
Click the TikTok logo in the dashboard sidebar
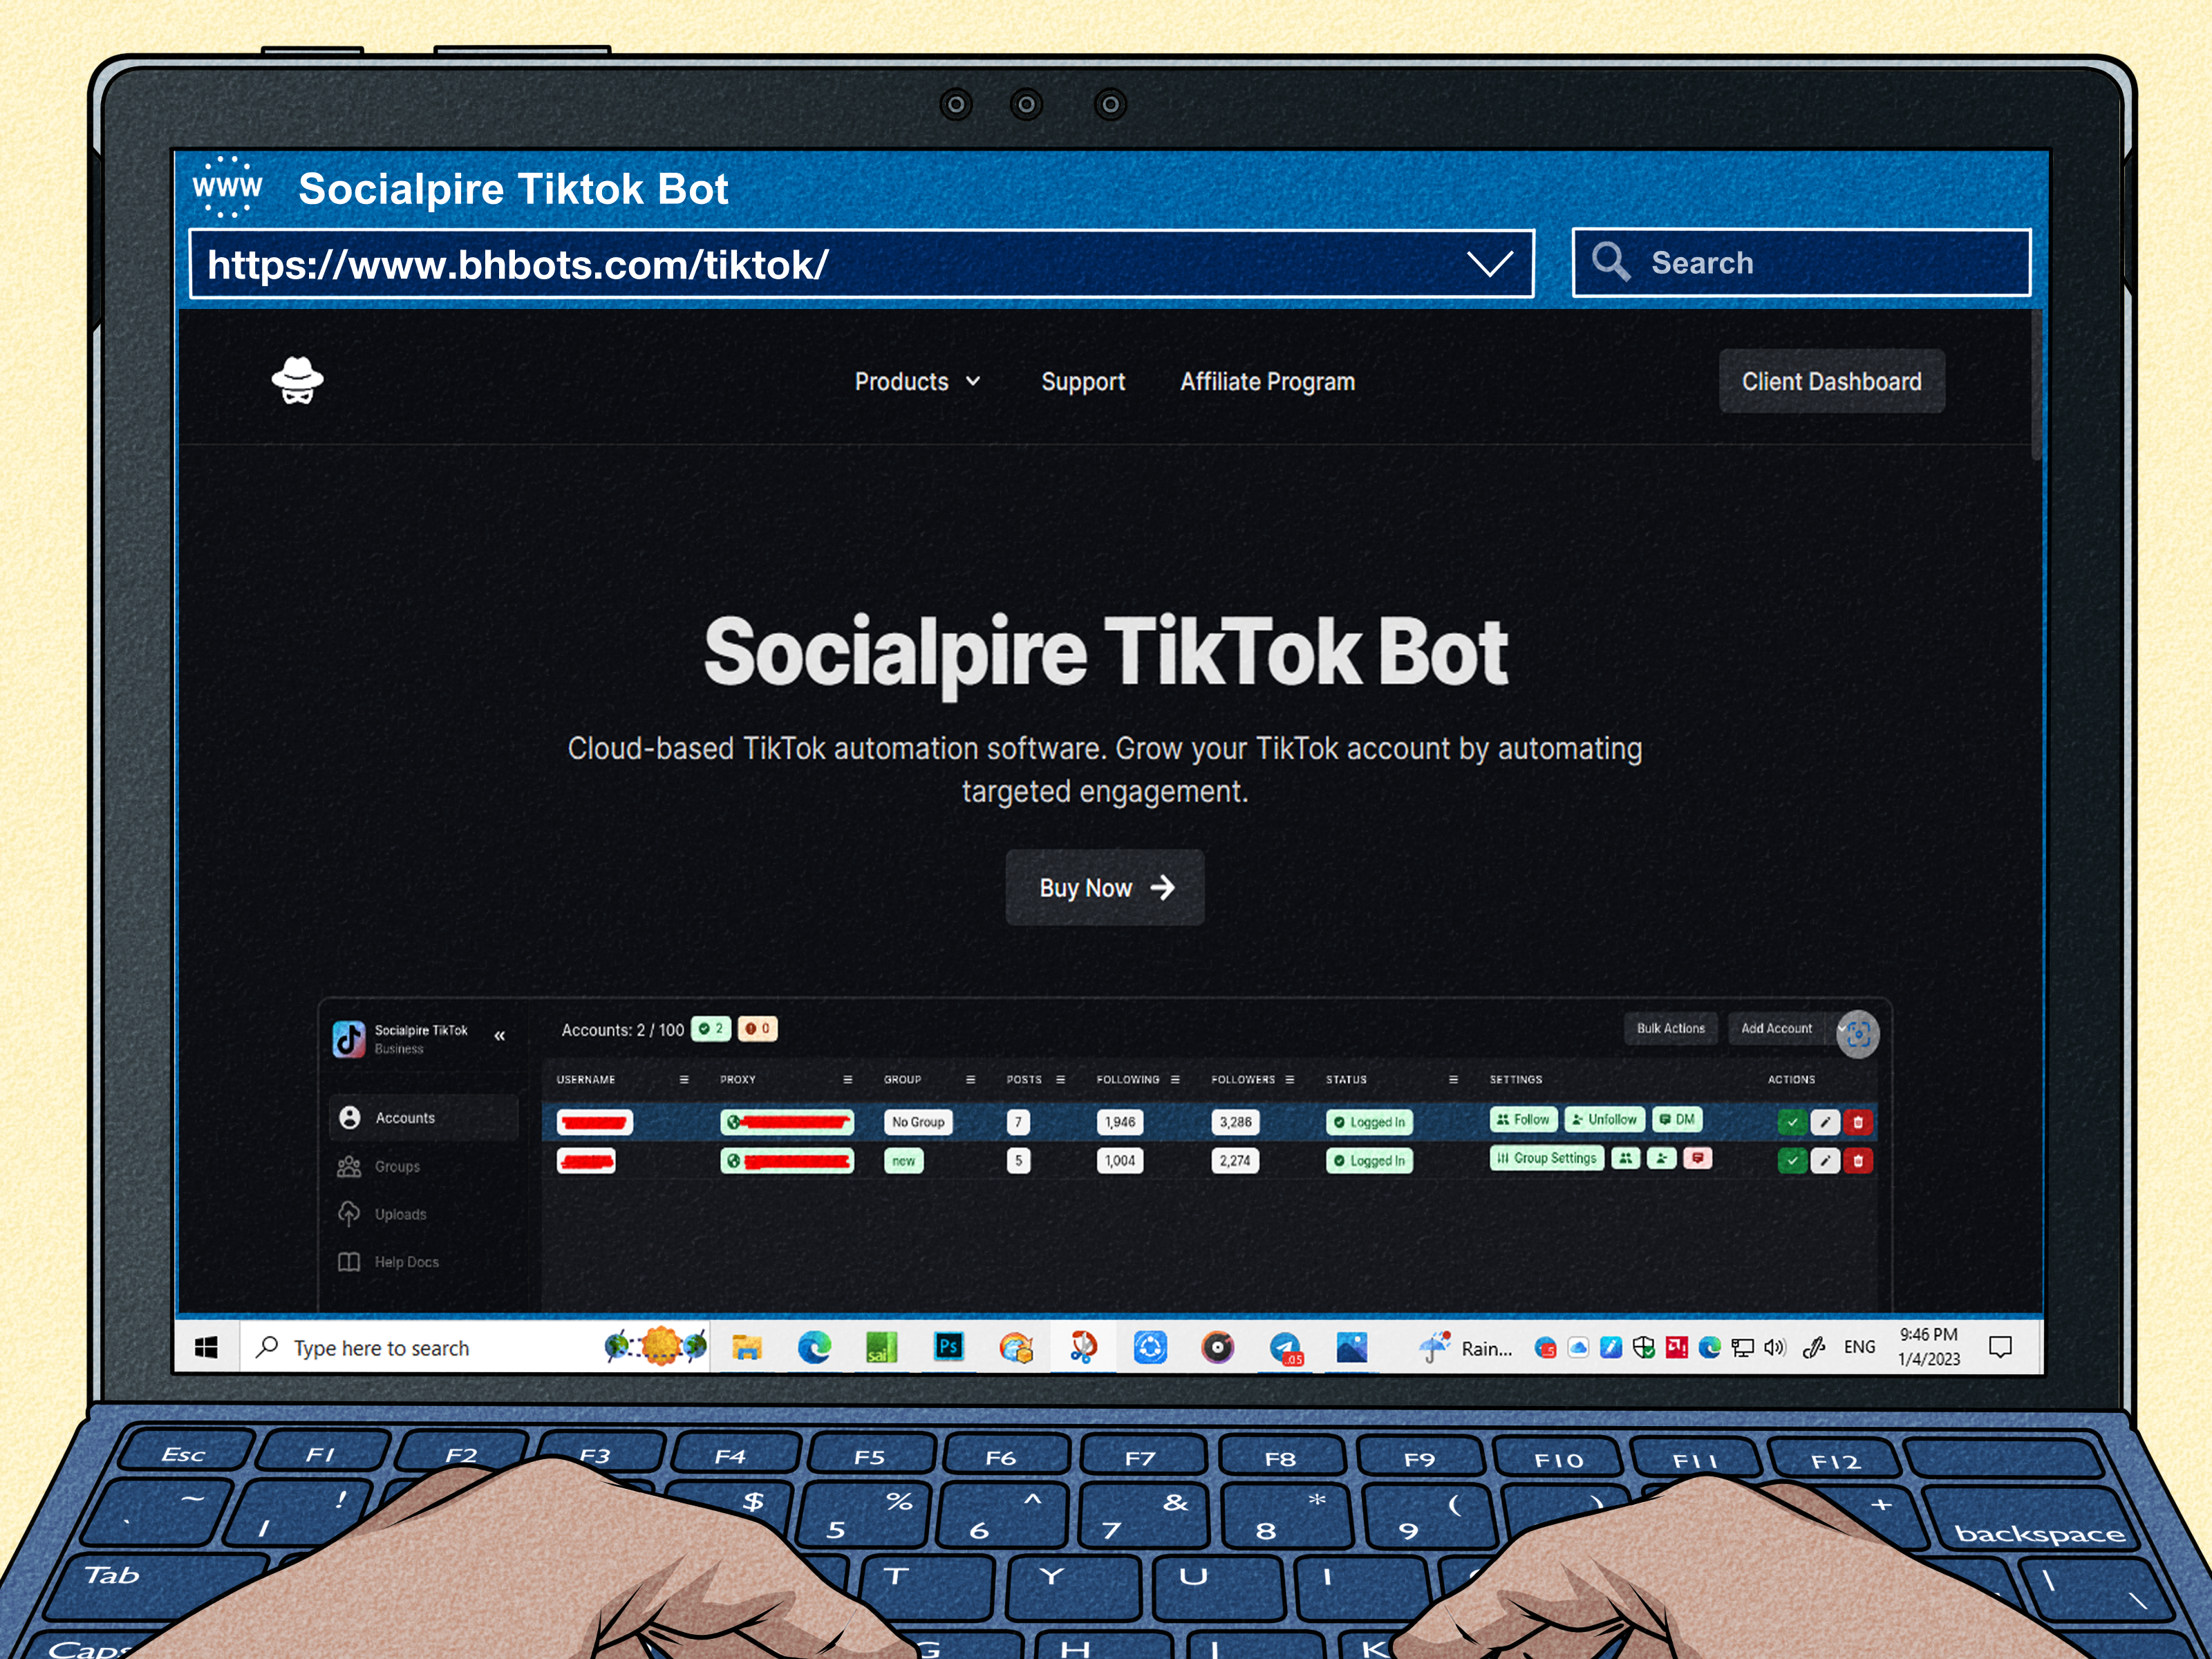[x=349, y=1039]
